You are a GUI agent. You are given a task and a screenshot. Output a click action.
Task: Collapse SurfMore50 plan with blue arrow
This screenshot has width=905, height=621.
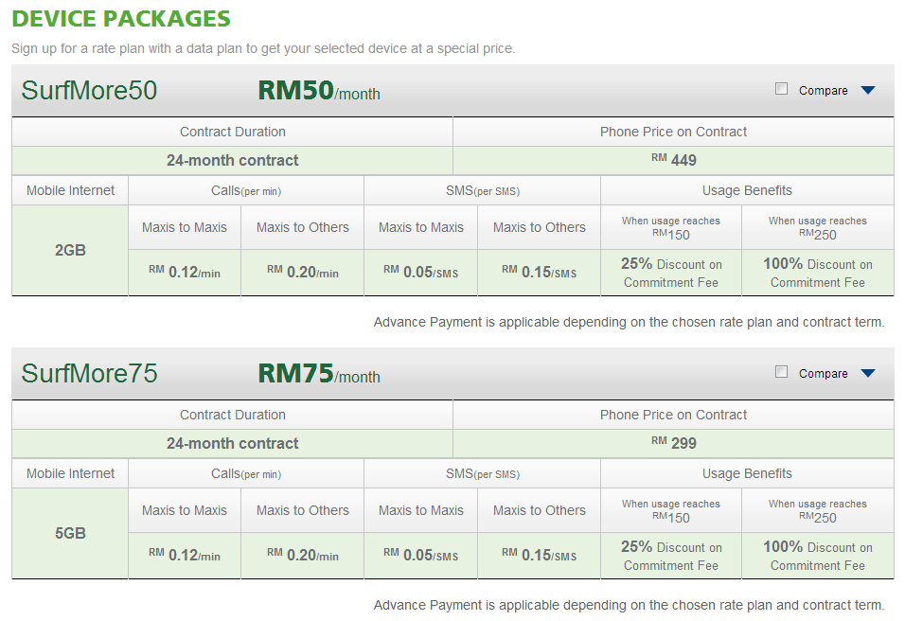867,90
